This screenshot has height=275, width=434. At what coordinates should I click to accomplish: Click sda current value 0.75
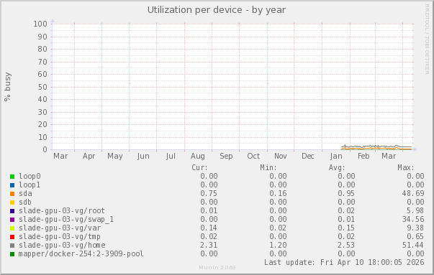click(209, 193)
